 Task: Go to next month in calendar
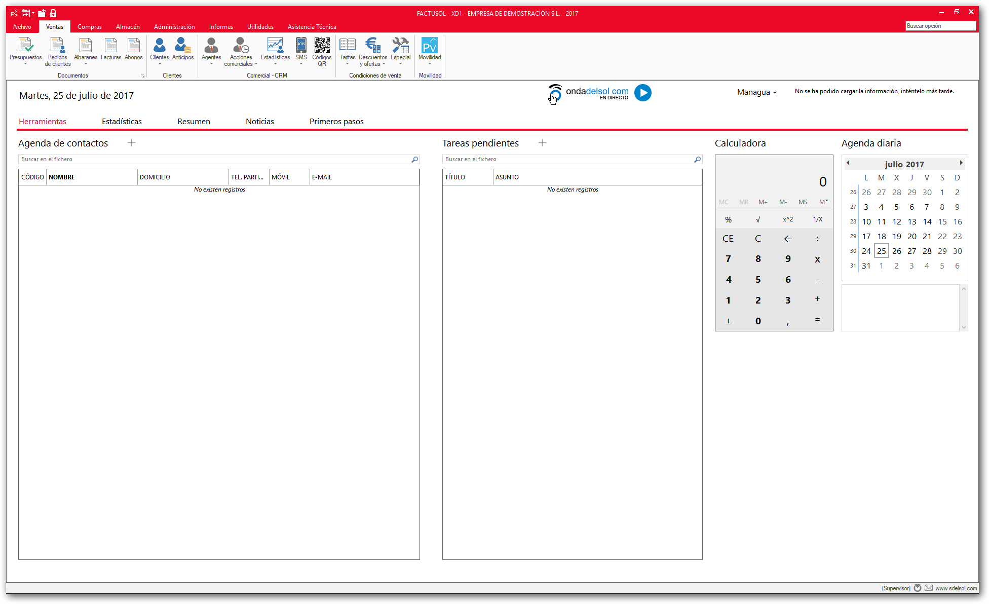(961, 163)
